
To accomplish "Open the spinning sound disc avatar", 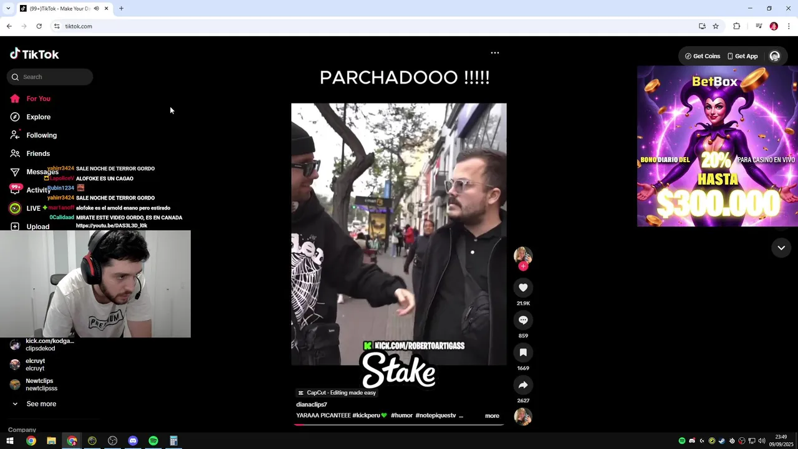I will pos(523,417).
